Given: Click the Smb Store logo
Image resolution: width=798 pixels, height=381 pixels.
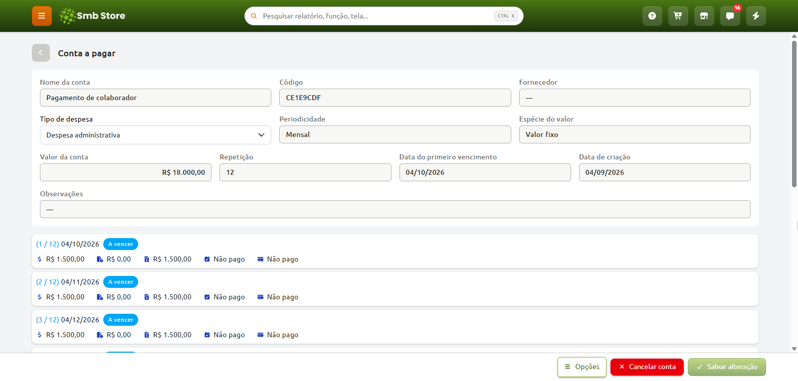Looking at the screenshot, I should click(92, 16).
